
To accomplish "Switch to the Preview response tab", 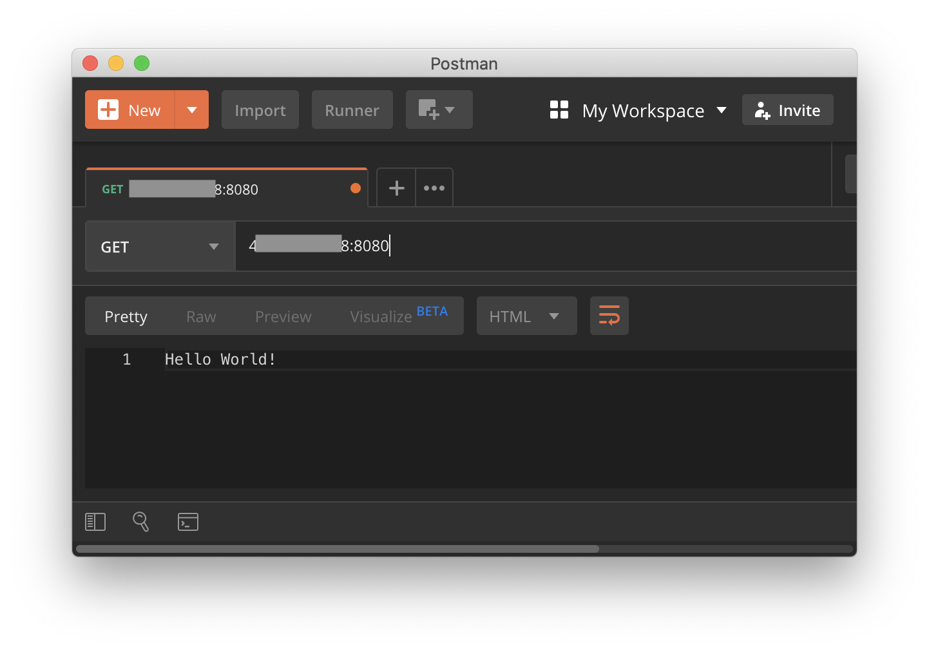I will [x=283, y=316].
